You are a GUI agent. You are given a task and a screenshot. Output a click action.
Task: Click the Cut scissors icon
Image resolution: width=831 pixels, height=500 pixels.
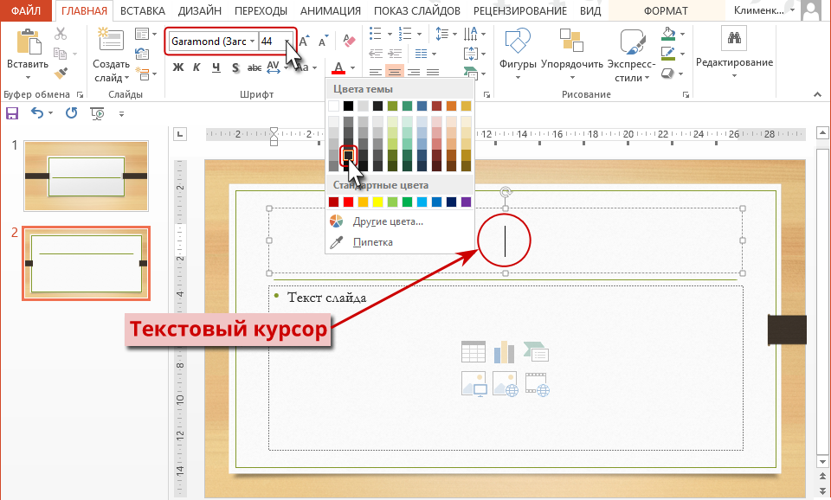tap(61, 34)
